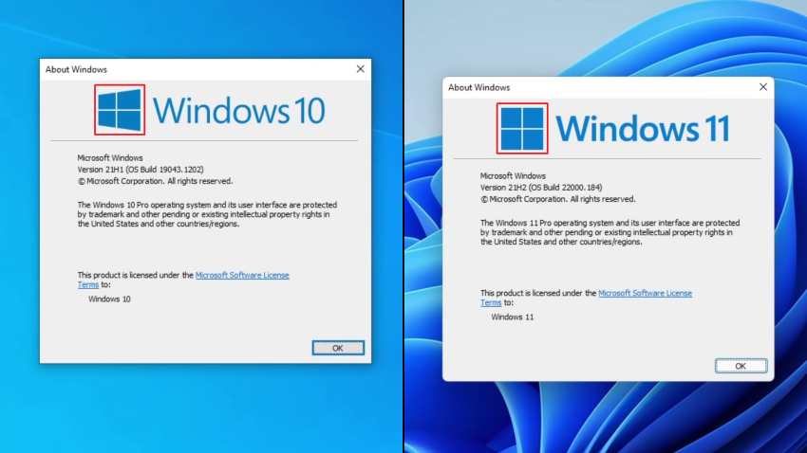Click 'Microsoft Windows' line in Windows 11 dialog
807x453 pixels.
coord(513,176)
